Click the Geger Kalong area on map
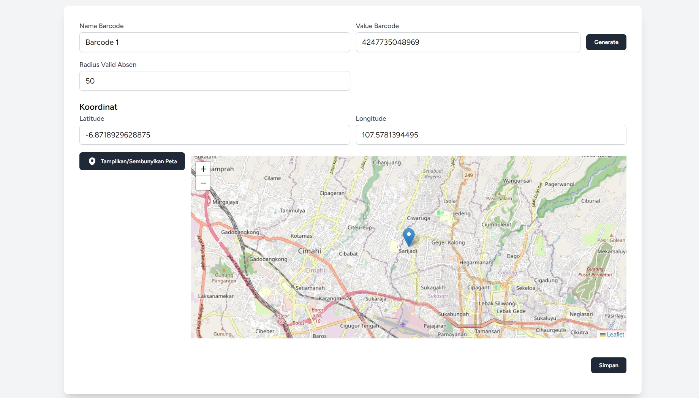This screenshot has width=699, height=398. click(448, 243)
